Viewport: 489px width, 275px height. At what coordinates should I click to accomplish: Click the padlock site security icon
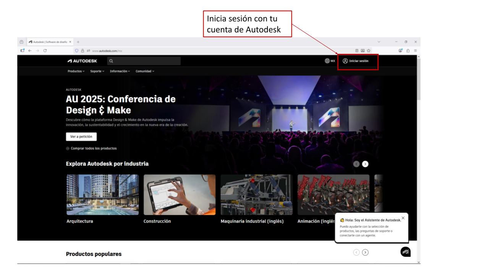tap(83, 50)
